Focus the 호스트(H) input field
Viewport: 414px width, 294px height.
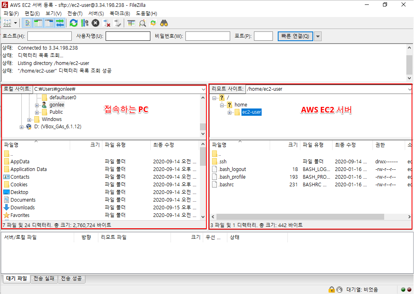[x=50, y=36]
